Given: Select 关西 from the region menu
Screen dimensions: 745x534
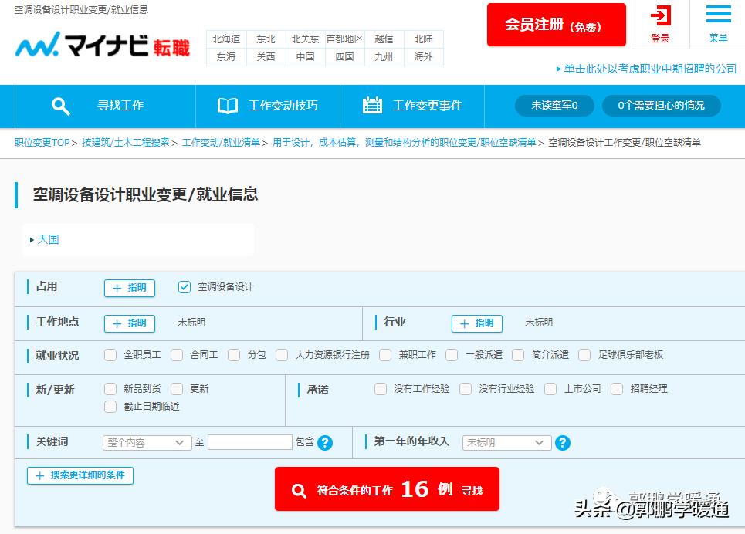Looking at the screenshot, I should (266, 56).
